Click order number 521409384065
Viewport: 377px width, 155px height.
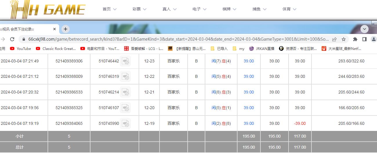click(69, 123)
